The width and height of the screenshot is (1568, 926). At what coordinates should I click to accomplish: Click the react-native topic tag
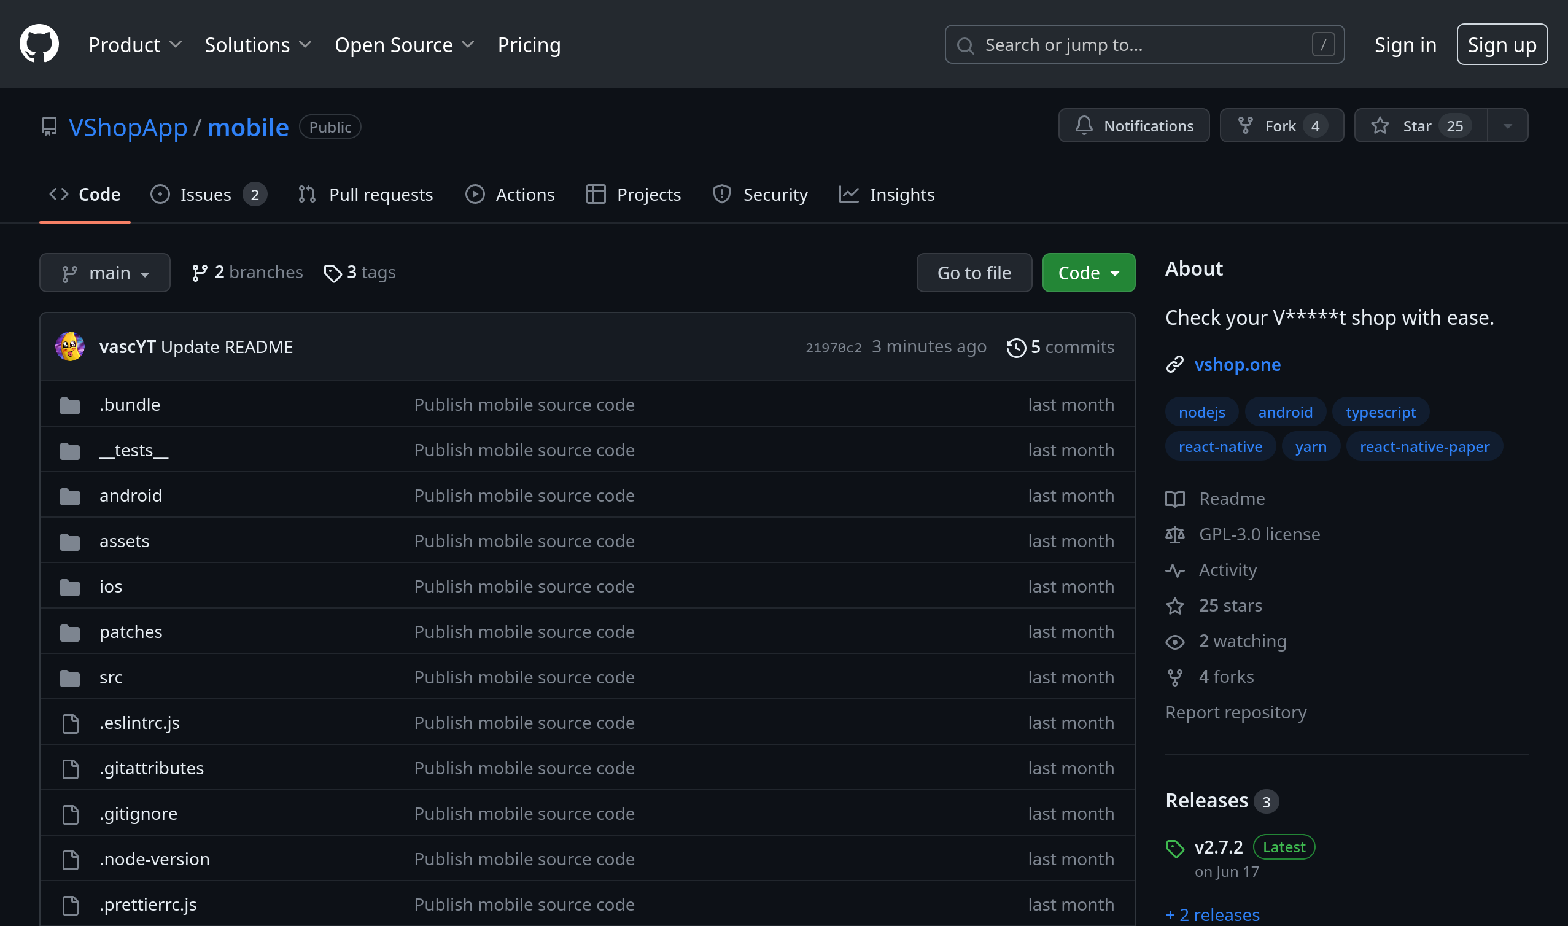[x=1219, y=445]
